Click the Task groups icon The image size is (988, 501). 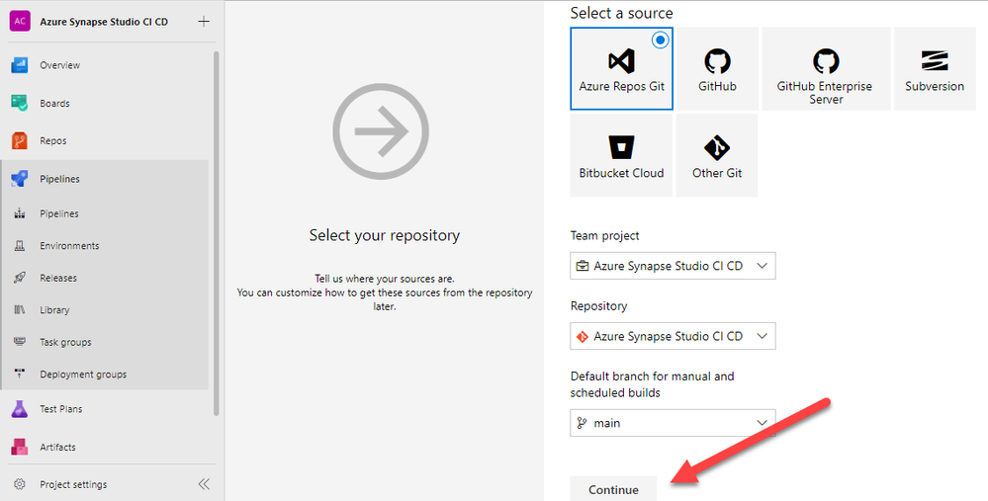point(20,342)
